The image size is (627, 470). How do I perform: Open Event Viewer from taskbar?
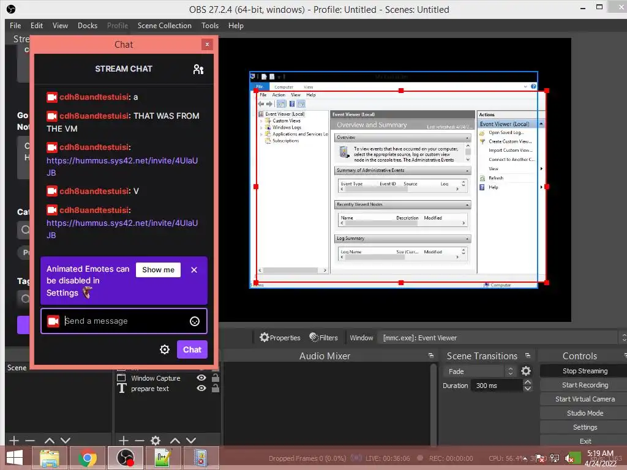[x=200, y=458]
